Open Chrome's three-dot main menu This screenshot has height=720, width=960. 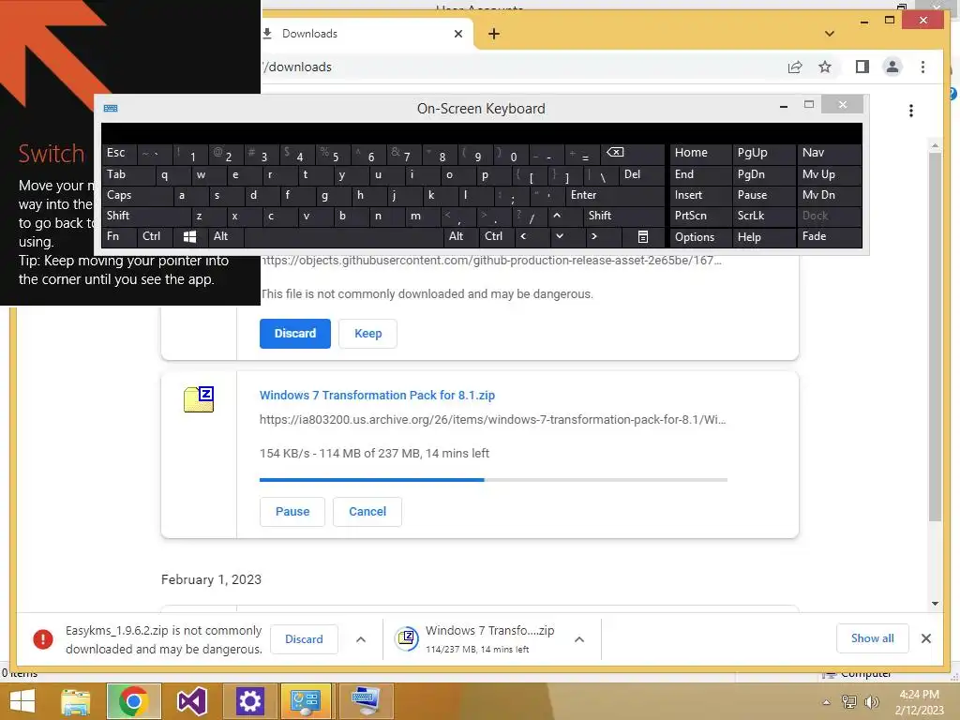[x=922, y=67]
